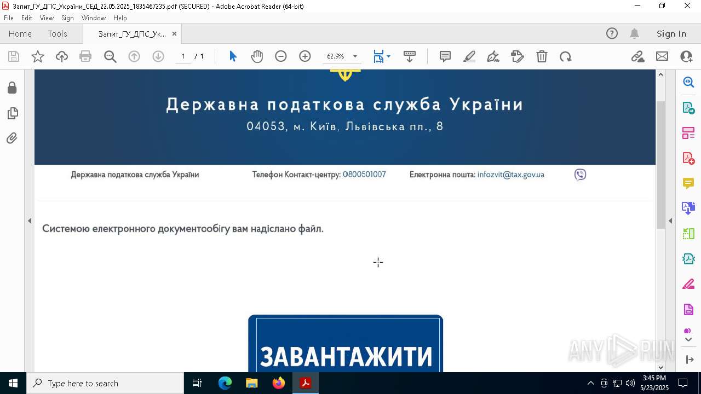Click the page number input field
This screenshot has width=701, height=394.
183,56
